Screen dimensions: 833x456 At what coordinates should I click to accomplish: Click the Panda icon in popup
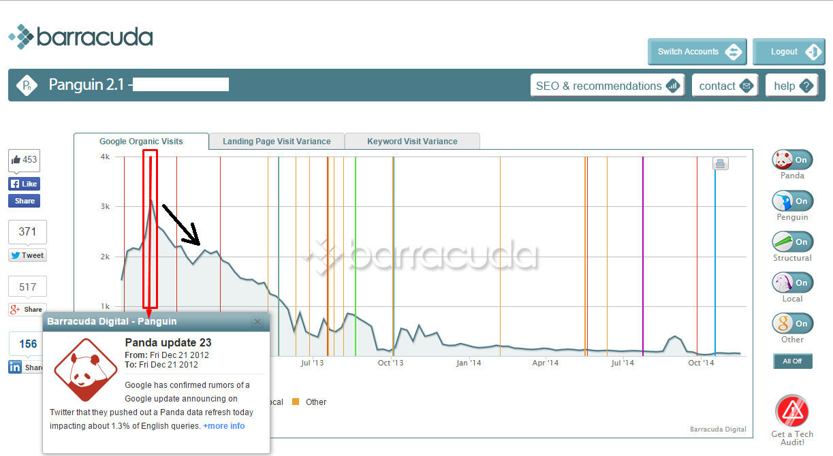(85, 371)
